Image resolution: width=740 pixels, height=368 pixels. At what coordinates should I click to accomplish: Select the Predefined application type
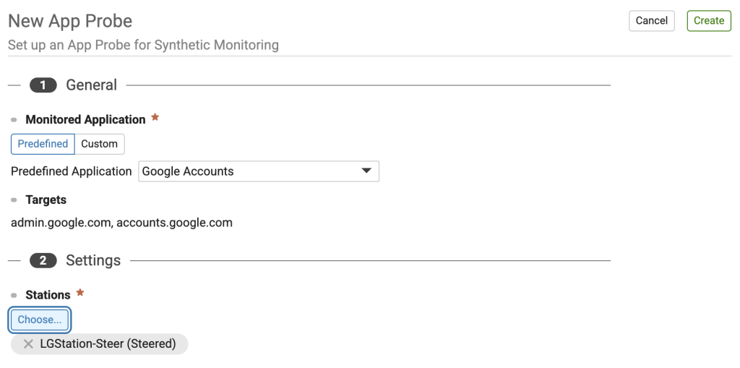point(43,144)
